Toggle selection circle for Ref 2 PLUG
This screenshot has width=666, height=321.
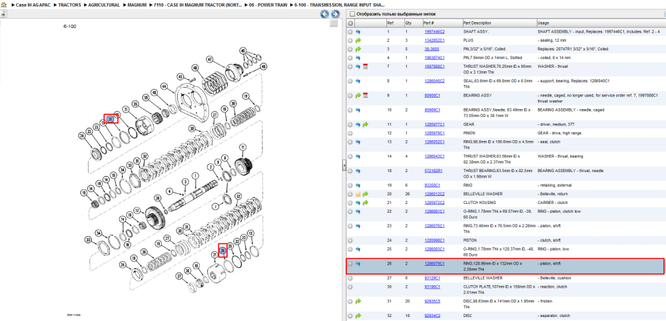click(x=350, y=41)
